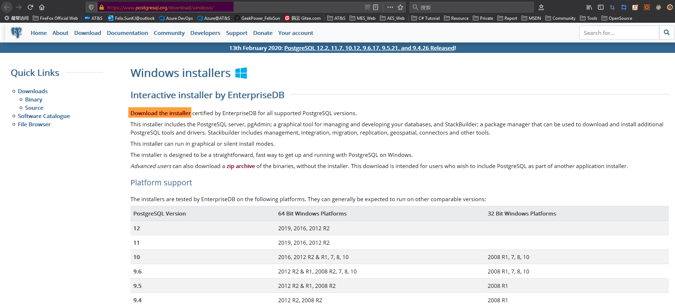Click the blue sync arrows extension icon
This screenshot has width=675, height=308.
(x=624, y=7)
